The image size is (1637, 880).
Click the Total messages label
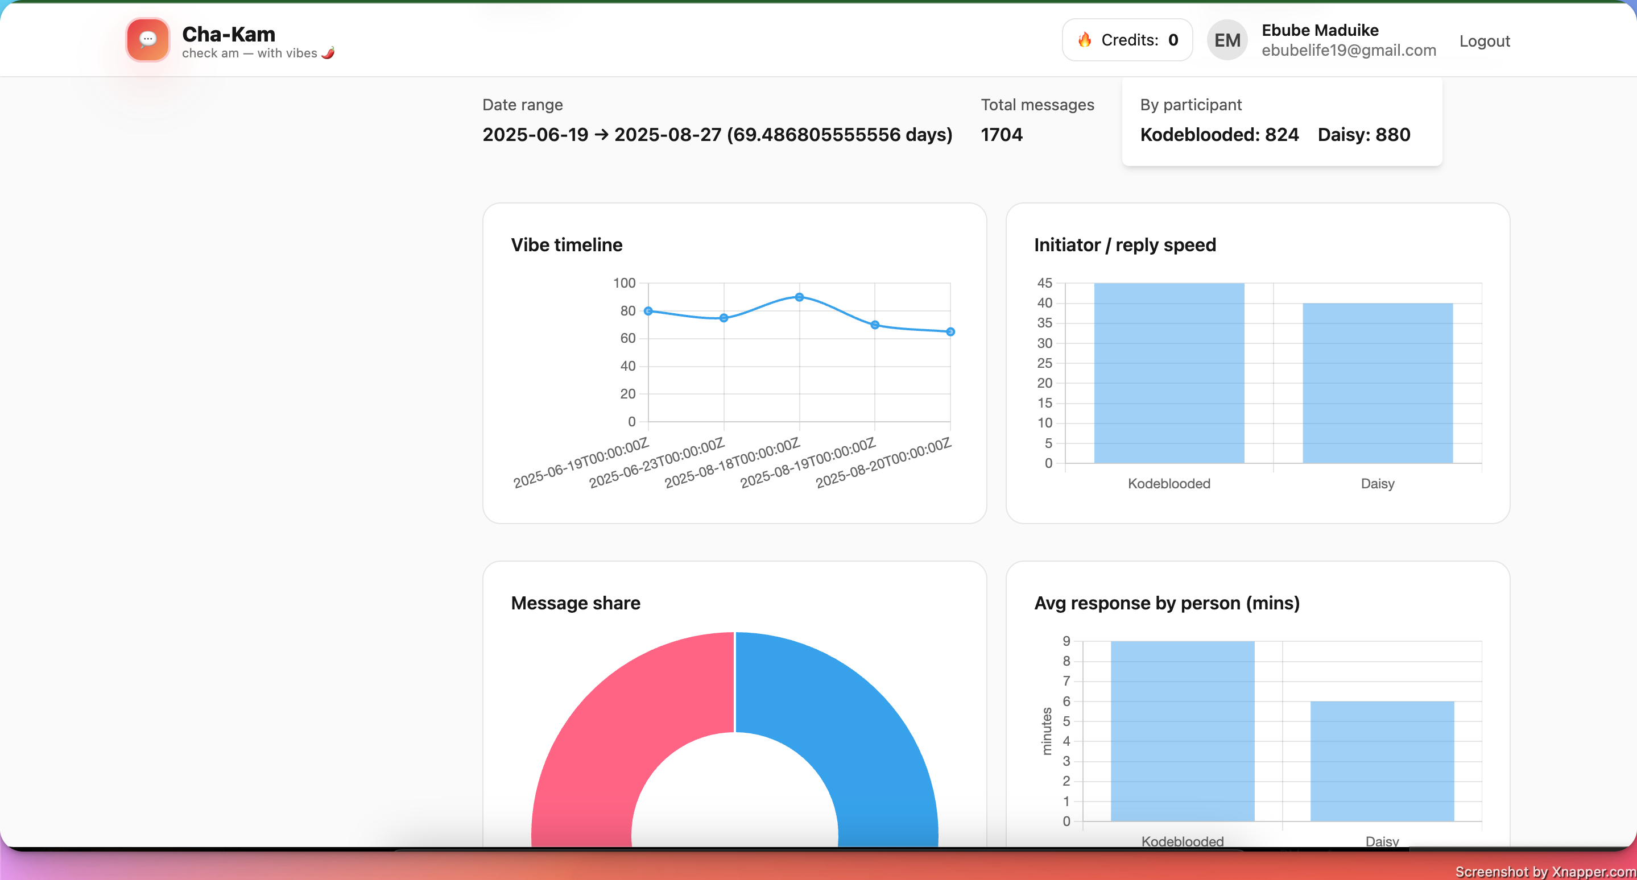click(x=1037, y=105)
